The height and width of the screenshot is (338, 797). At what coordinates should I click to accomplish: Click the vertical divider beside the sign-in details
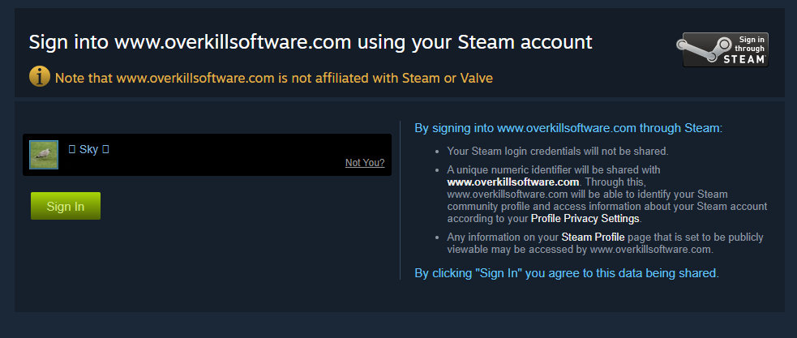tap(401, 200)
